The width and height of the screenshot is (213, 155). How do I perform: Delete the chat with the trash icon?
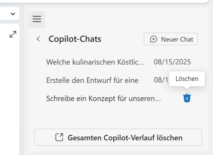click(x=187, y=98)
